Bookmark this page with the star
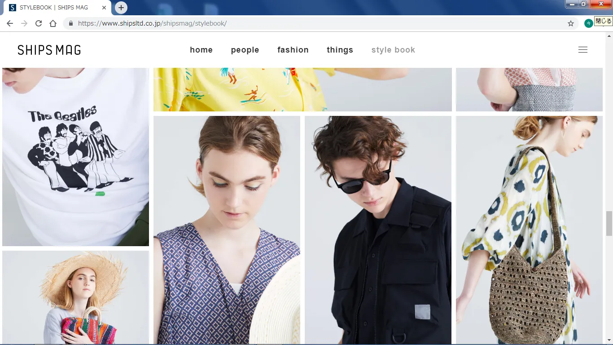The image size is (613, 345). click(571, 23)
